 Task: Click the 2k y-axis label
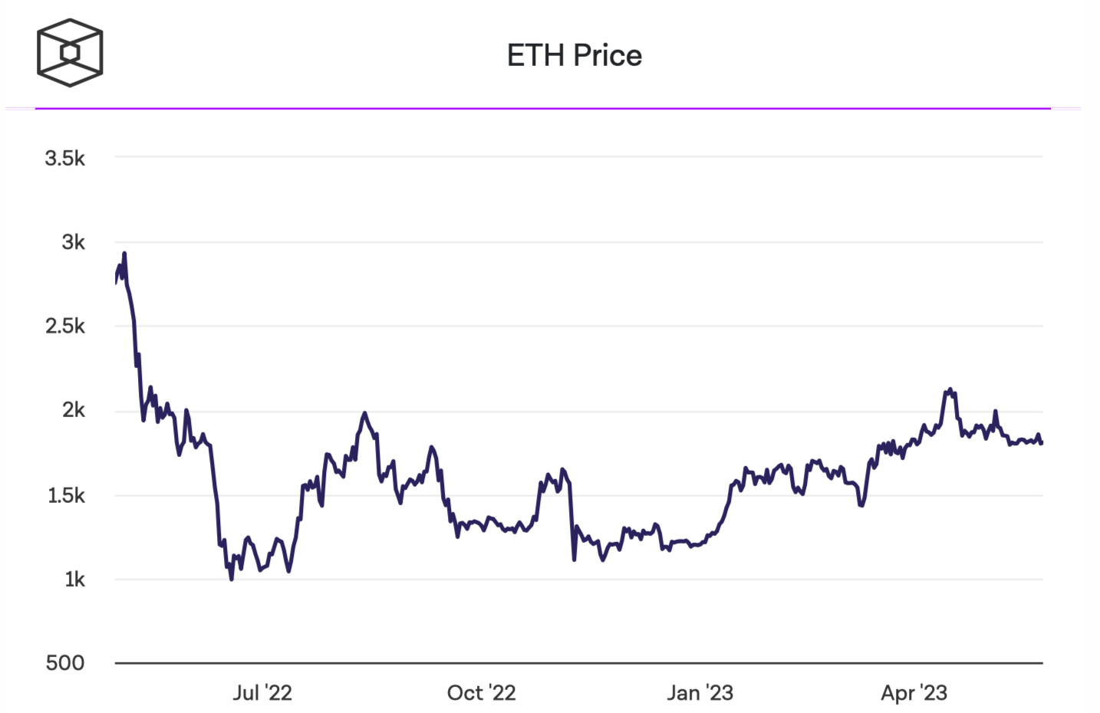[x=74, y=410]
